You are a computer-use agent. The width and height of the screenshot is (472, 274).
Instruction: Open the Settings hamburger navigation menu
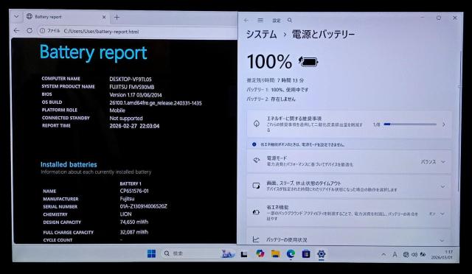pos(260,20)
